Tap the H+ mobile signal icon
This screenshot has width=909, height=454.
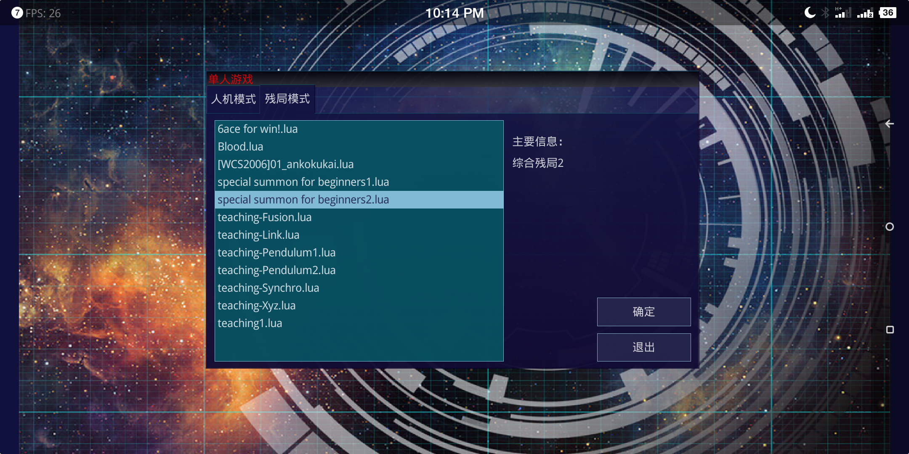[843, 13]
